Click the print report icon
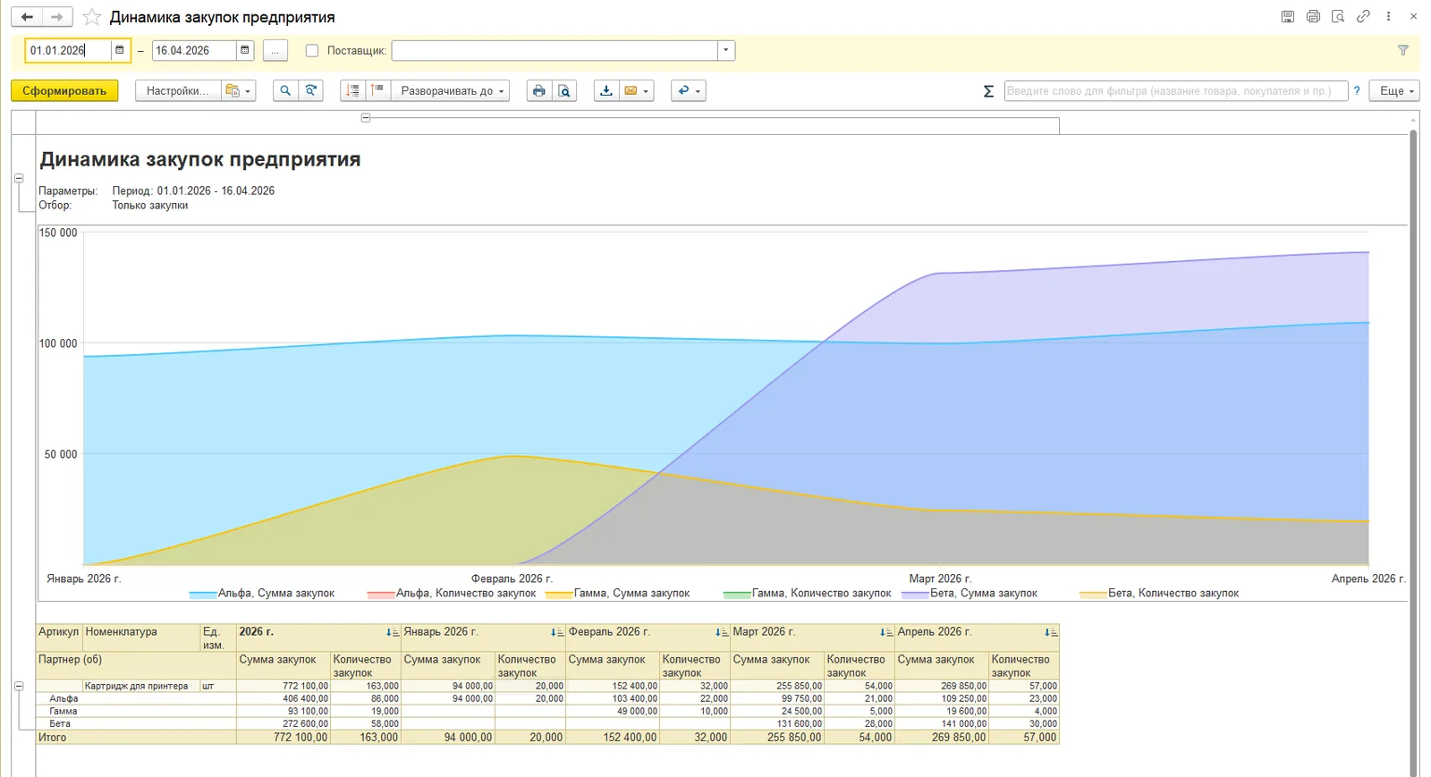 point(538,90)
